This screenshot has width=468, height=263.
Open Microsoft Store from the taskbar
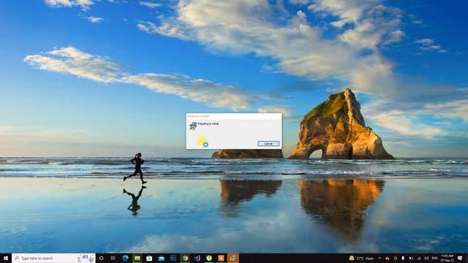pos(149,258)
